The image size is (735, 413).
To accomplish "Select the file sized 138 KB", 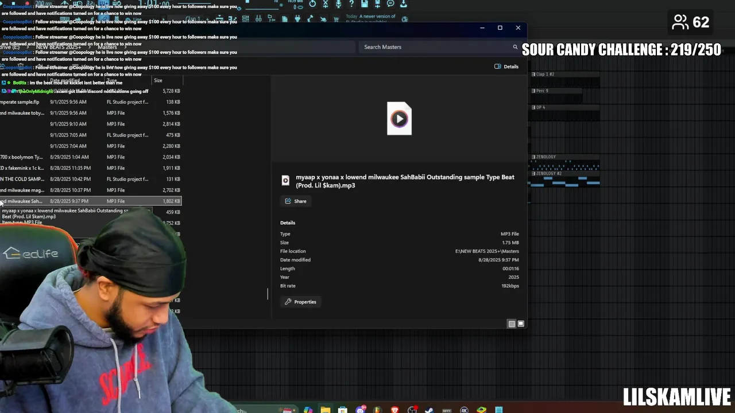I will coord(90,102).
